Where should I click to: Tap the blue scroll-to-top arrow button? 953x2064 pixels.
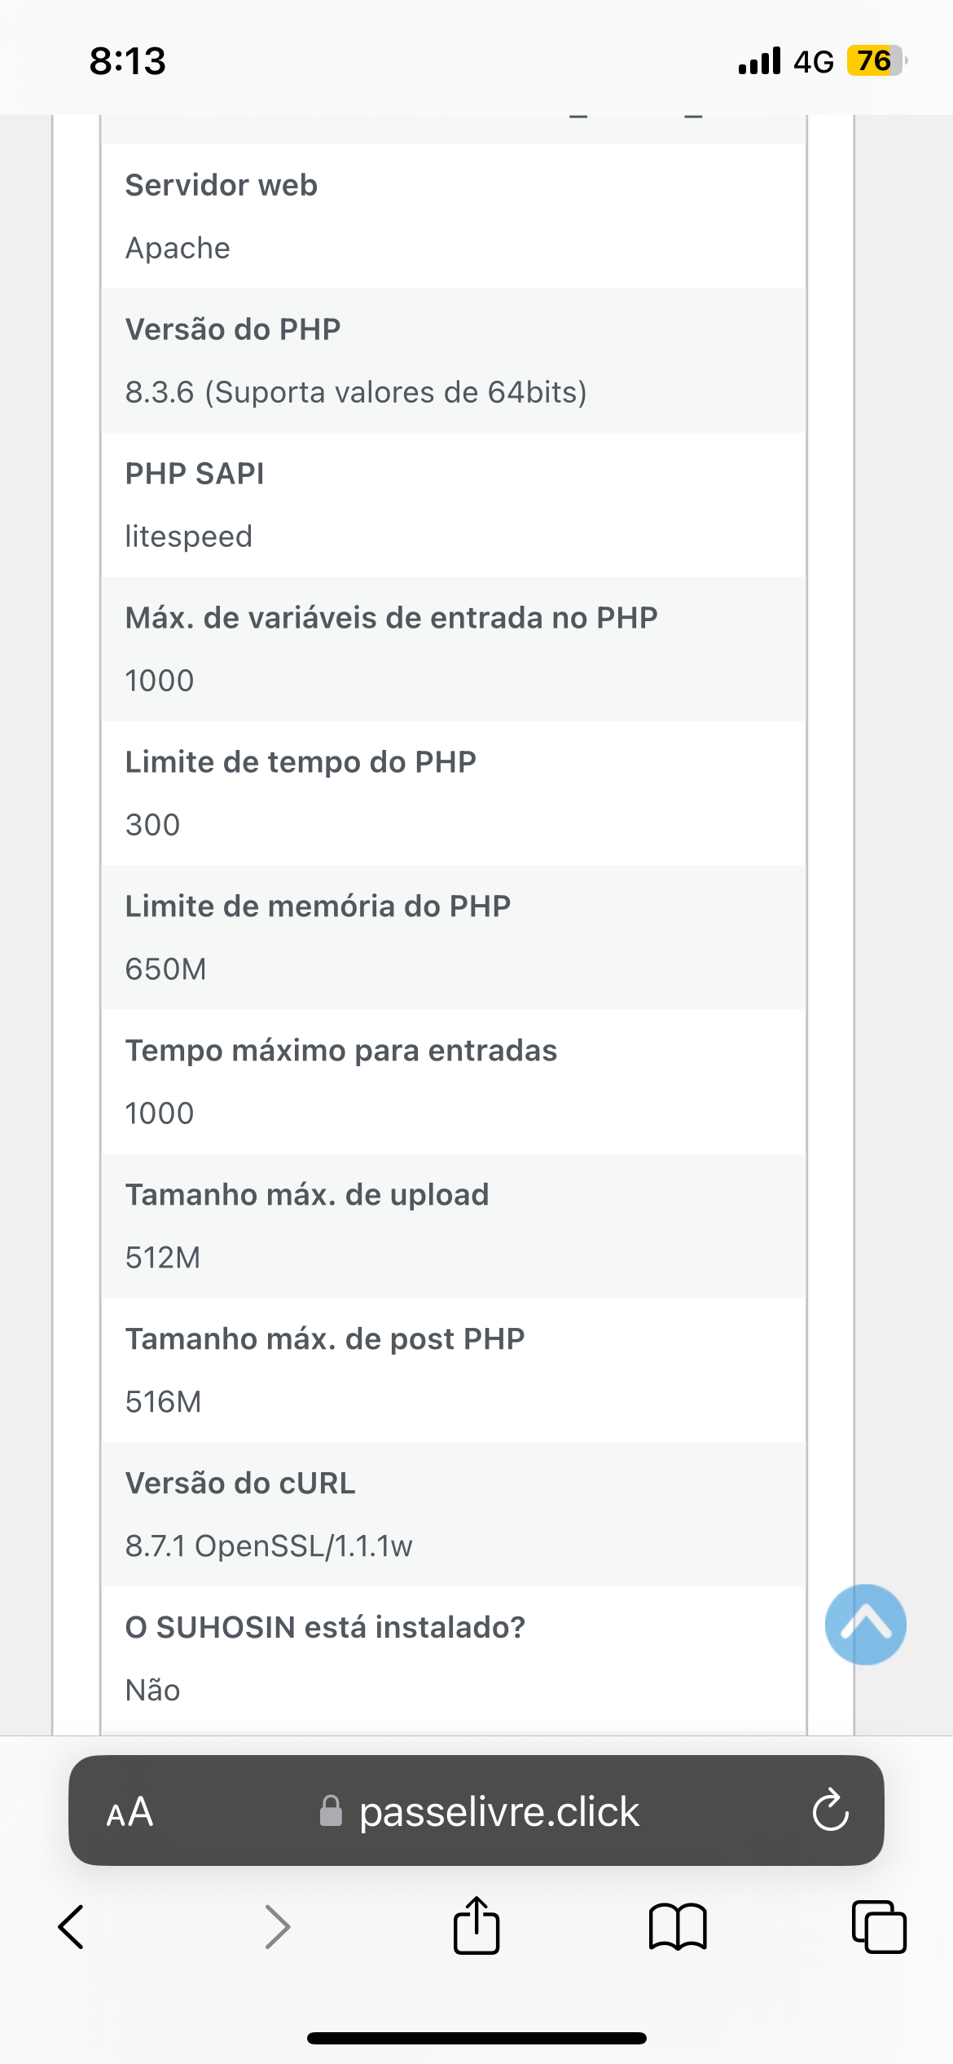pyautogui.click(x=865, y=1625)
